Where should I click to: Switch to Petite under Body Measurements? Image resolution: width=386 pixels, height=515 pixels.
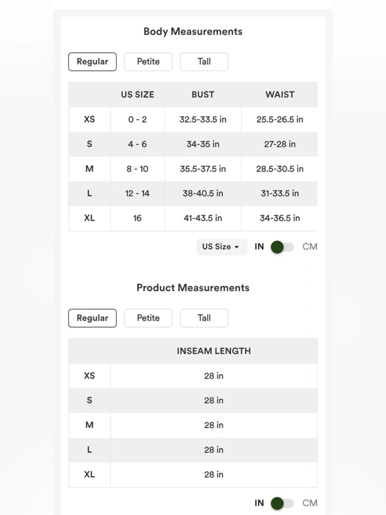pyautogui.click(x=148, y=62)
